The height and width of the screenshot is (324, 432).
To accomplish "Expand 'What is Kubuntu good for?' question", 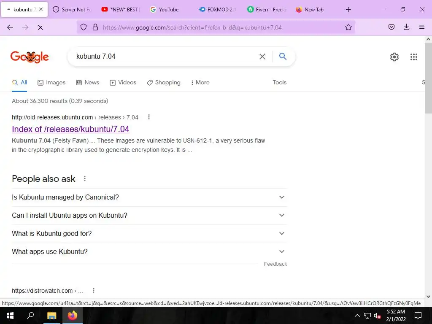I will [x=149, y=234].
